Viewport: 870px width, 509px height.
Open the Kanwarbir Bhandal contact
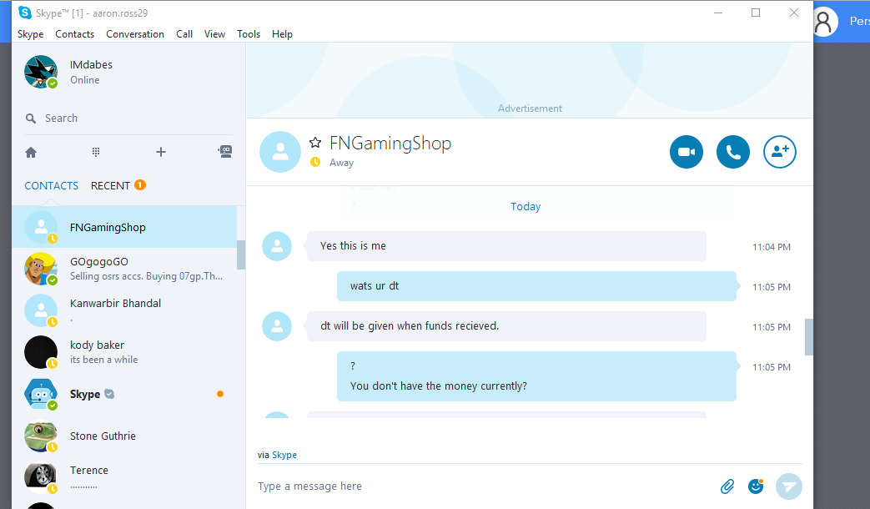[x=124, y=310]
